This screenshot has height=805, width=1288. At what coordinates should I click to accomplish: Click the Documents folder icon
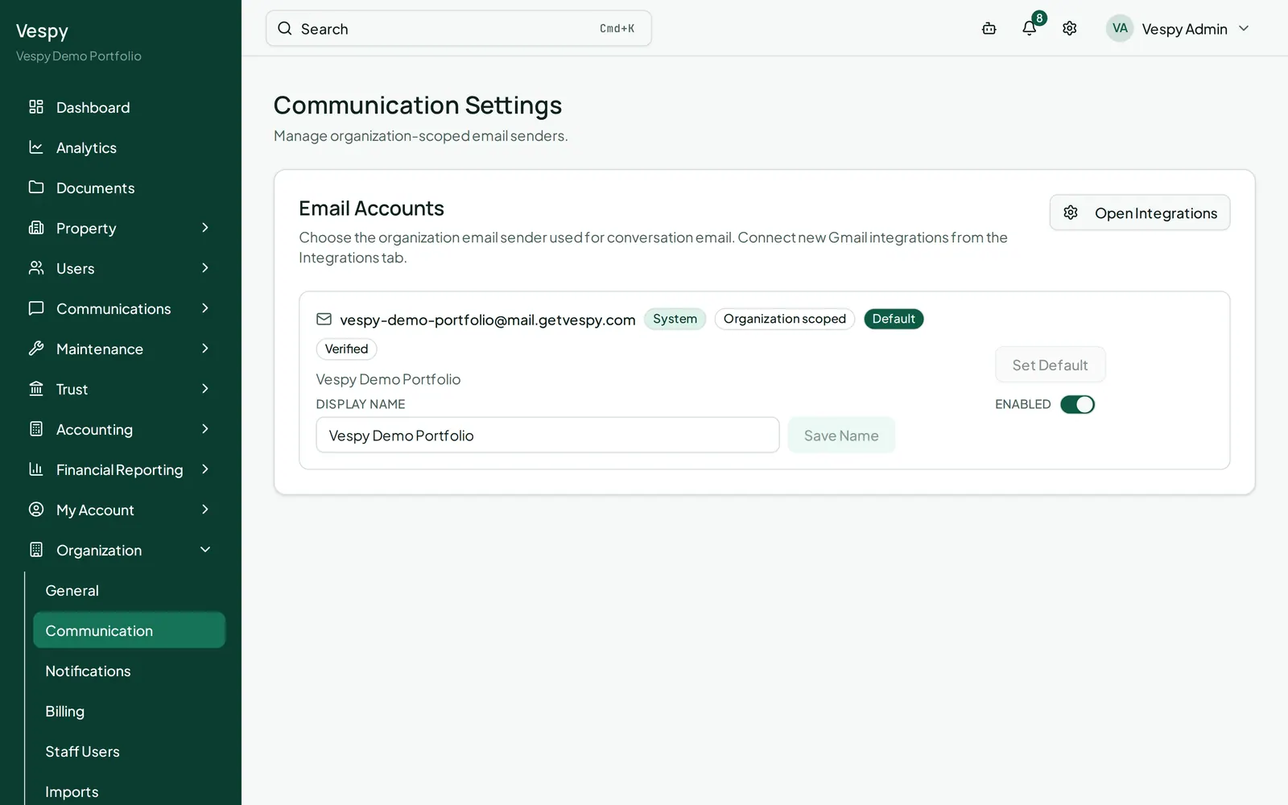click(36, 188)
